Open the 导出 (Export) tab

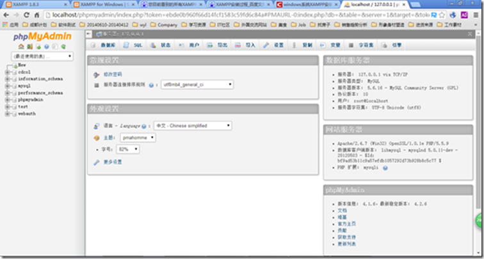click(217, 45)
